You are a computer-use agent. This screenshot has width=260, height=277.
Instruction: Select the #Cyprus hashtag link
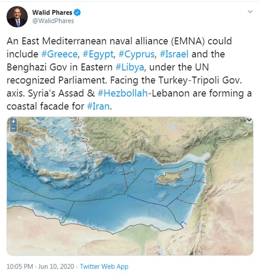click(x=136, y=54)
